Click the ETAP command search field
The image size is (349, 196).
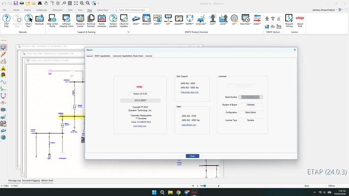click(132, 10)
